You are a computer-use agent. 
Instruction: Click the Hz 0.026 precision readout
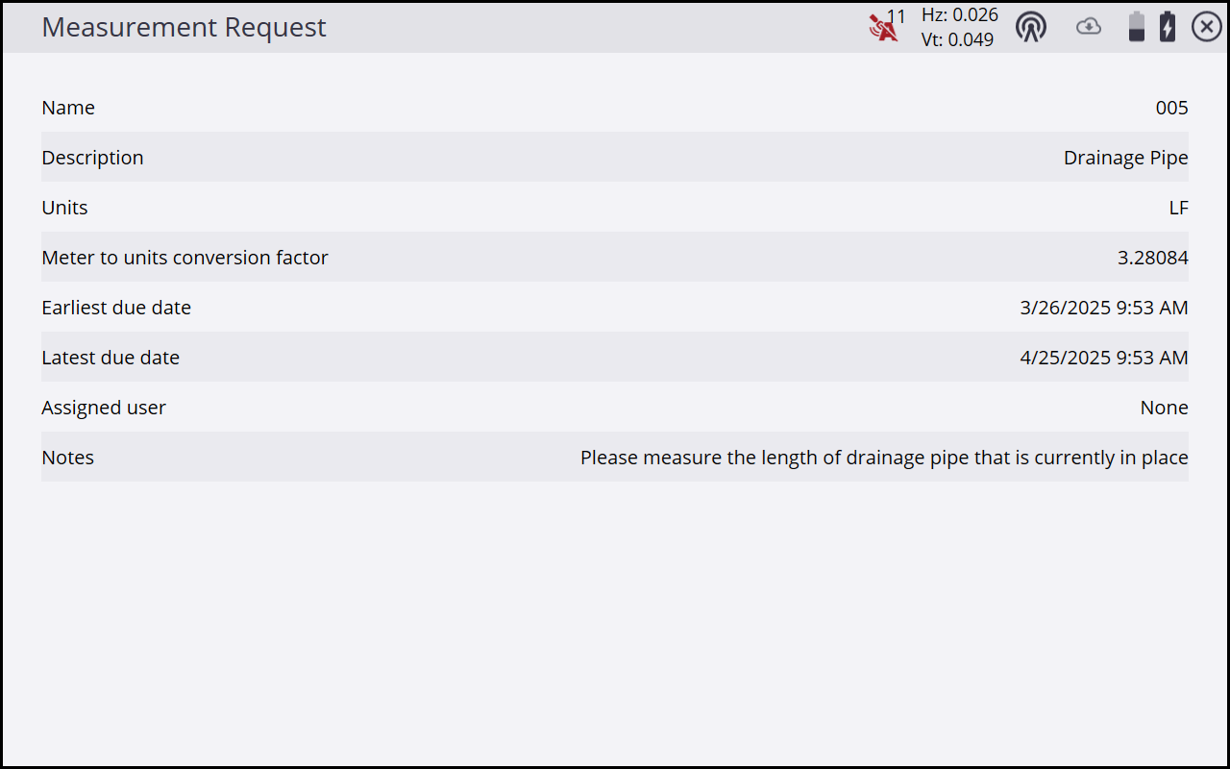click(959, 15)
